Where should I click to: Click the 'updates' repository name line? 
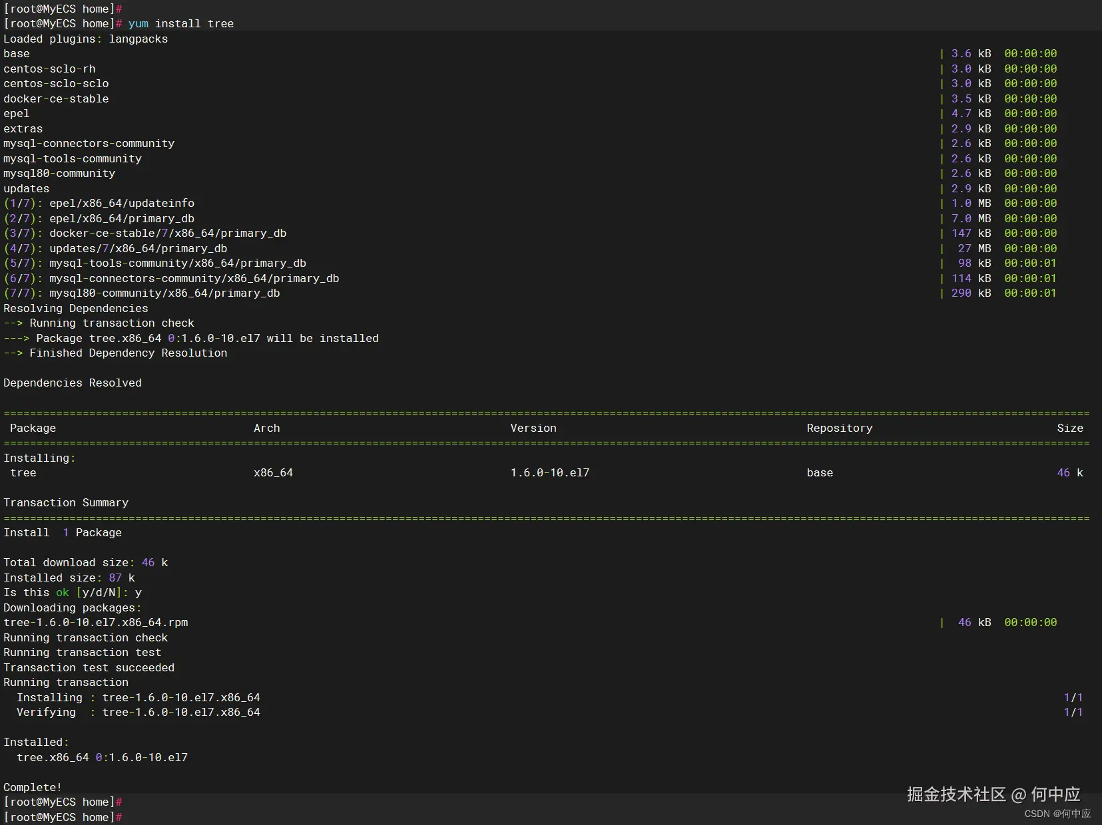27,189
